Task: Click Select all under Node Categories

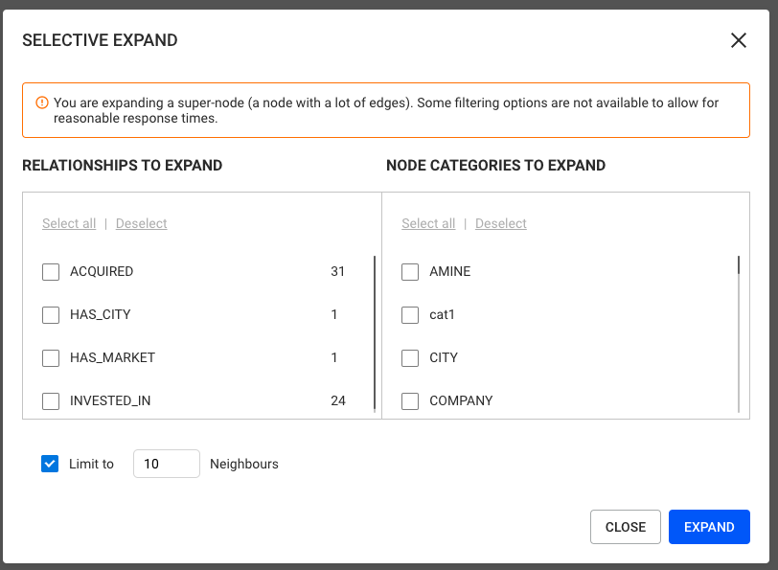Action: click(428, 224)
